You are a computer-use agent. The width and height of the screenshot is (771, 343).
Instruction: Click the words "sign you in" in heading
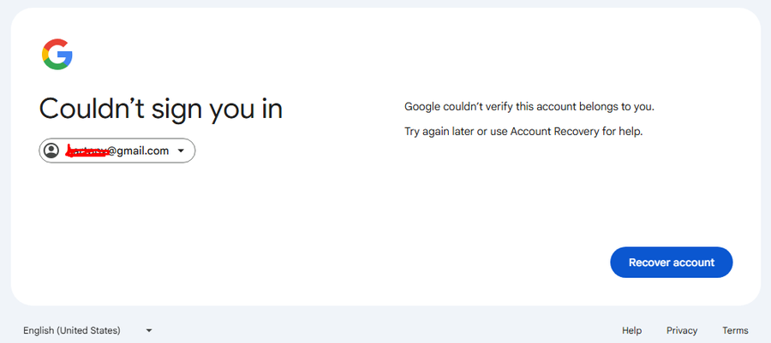217,109
